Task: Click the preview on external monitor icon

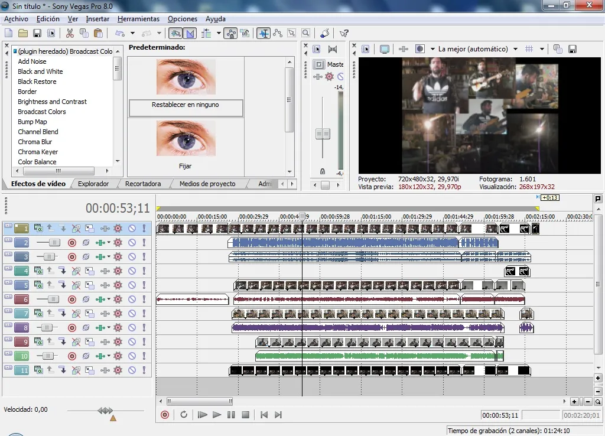Action: click(x=385, y=49)
